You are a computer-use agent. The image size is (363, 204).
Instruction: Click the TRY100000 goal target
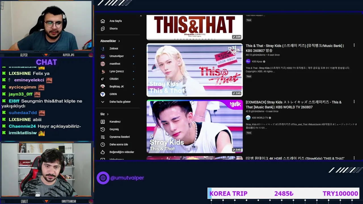(340, 194)
